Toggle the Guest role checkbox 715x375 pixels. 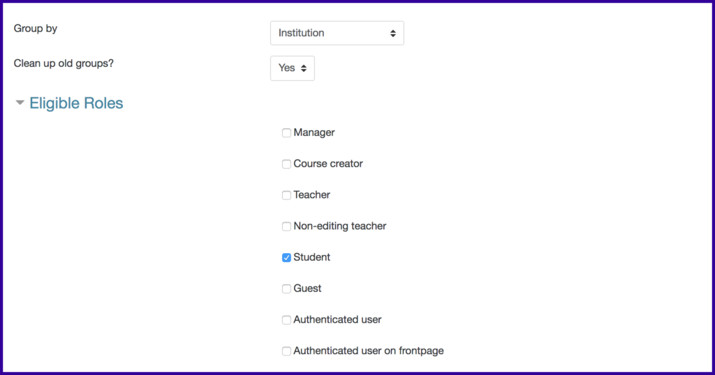[286, 289]
